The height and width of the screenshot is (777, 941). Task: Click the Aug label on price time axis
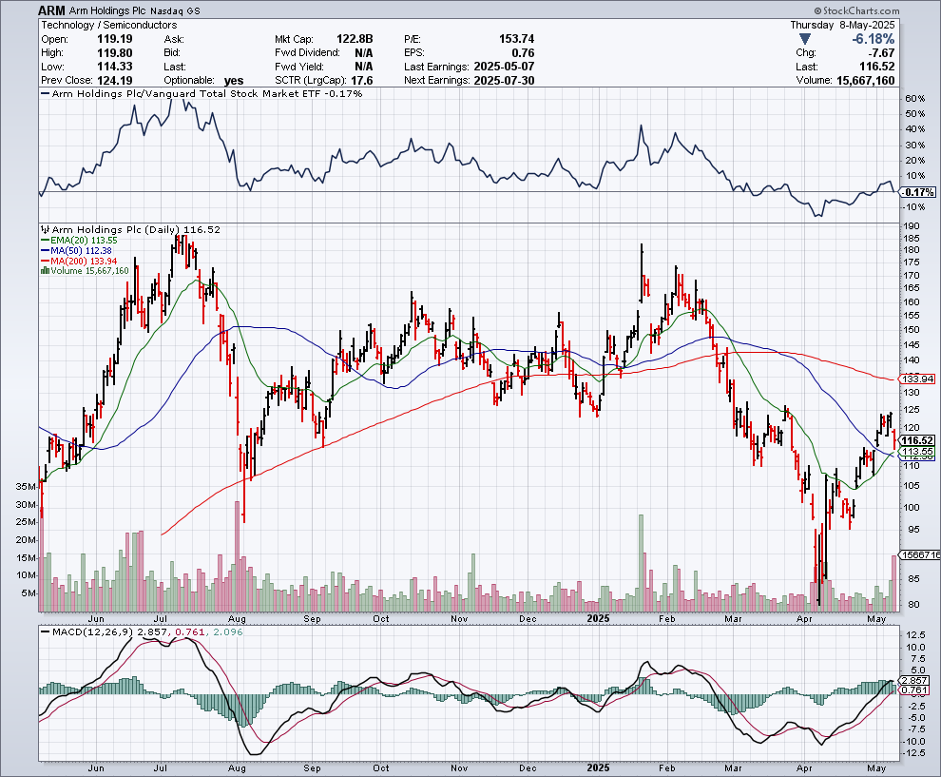(237, 618)
